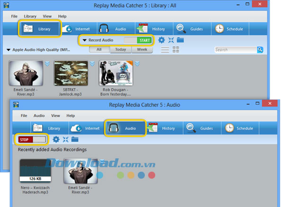Viewport: 284px width, 207px height.
Task: Open File menu in Library window
Action: click(14, 16)
